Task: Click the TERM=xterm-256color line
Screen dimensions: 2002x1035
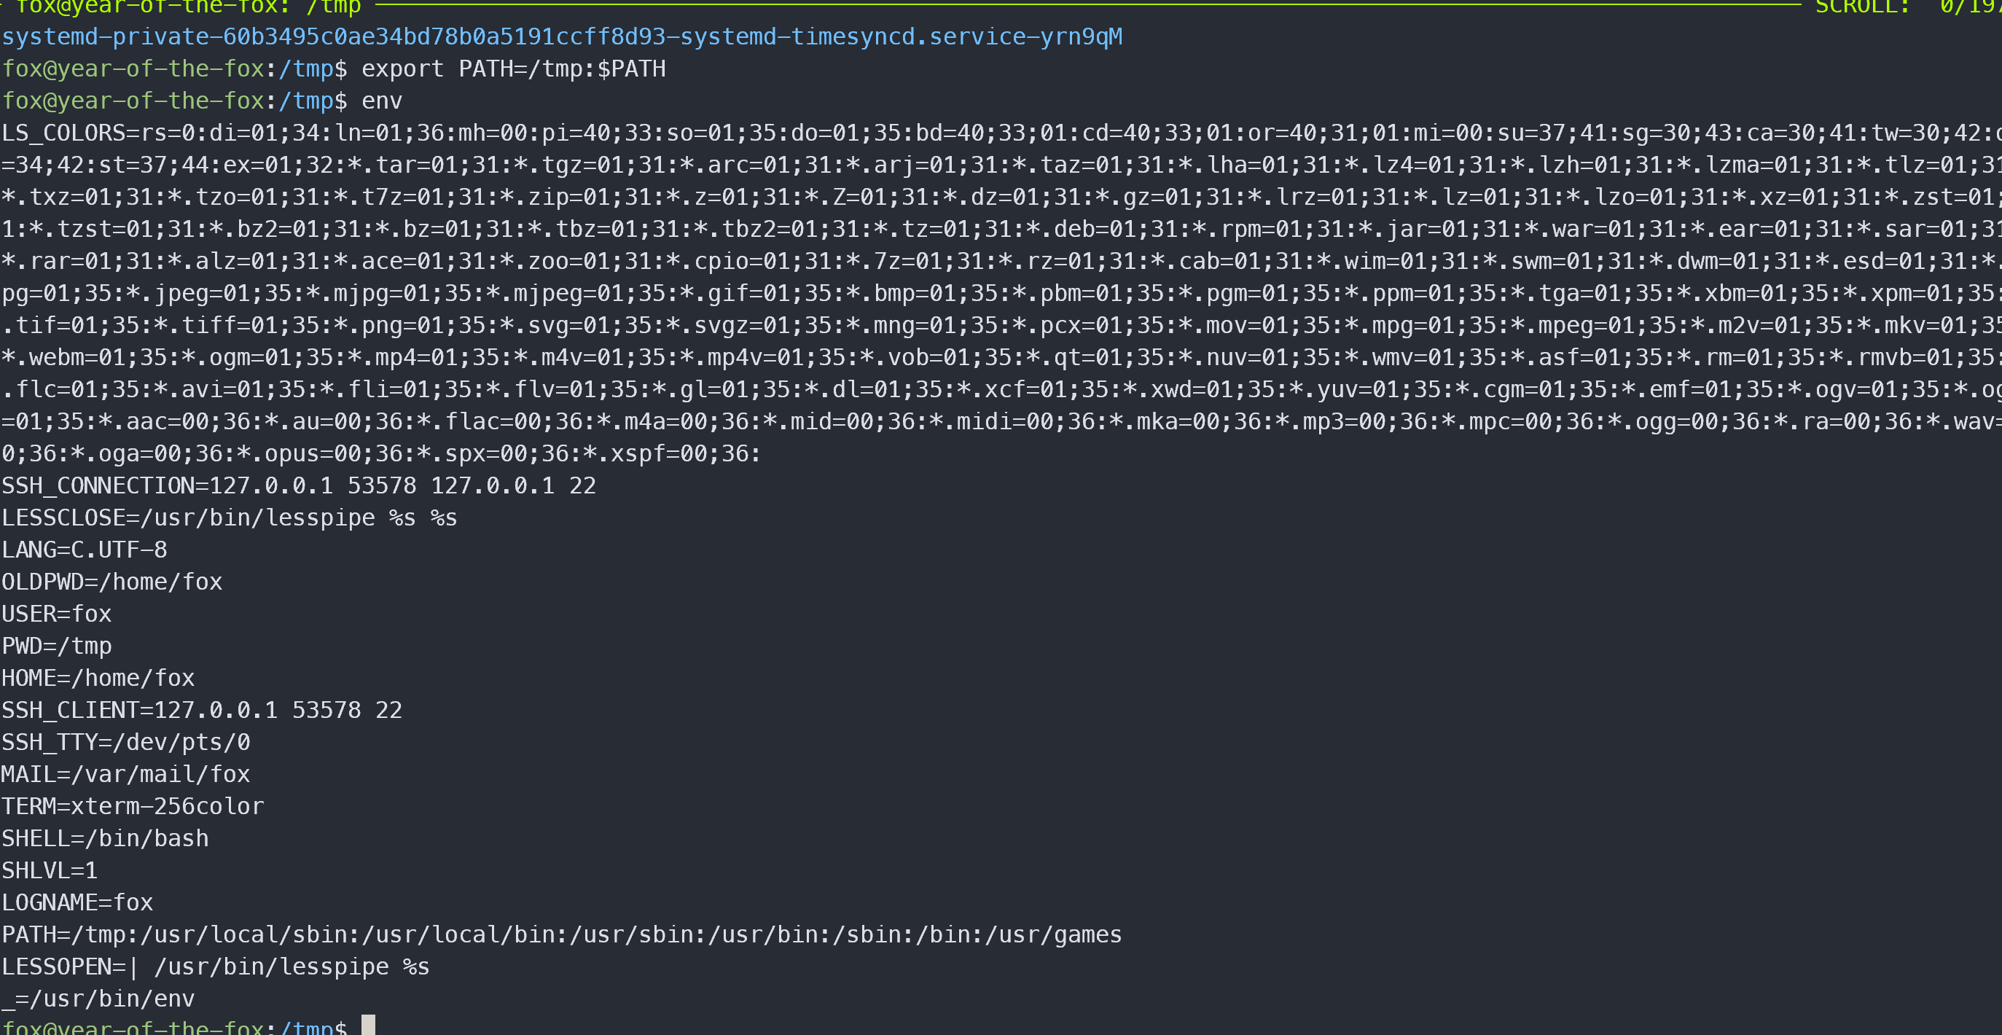Action: (133, 806)
